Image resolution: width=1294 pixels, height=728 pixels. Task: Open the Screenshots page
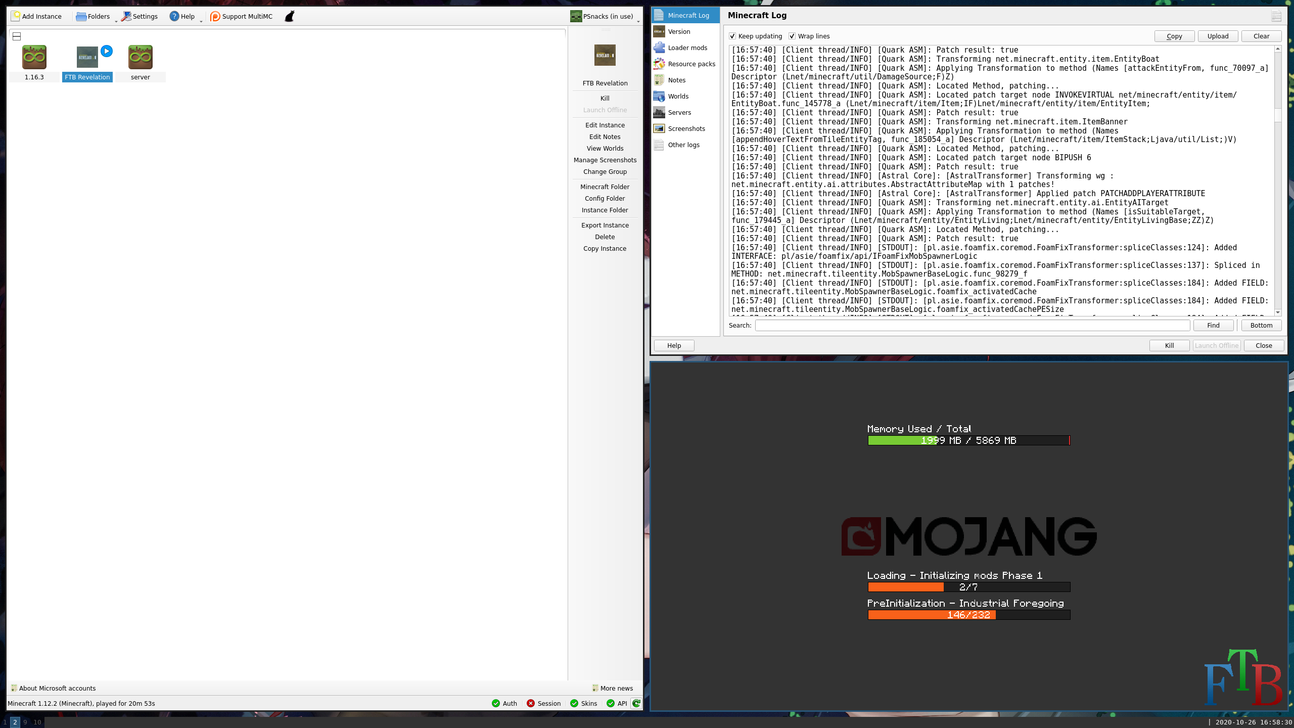(686, 128)
